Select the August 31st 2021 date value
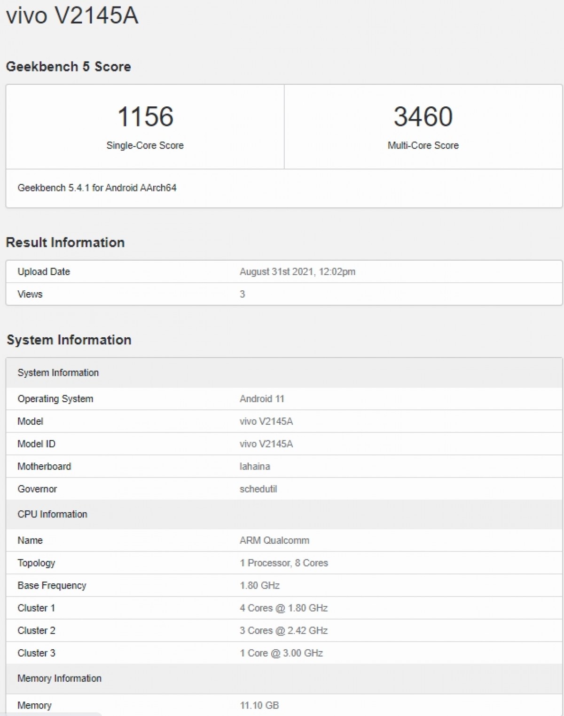The image size is (564, 716). (297, 271)
